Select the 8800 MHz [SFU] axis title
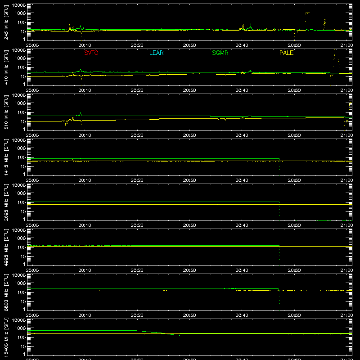Viewport: 360px width, 360px height. [x=6, y=292]
